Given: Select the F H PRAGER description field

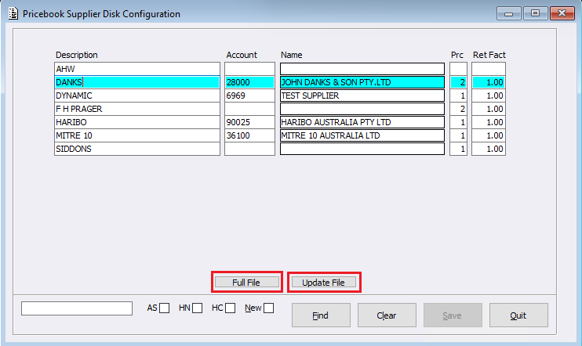Looking at the screenshot, I should (137, 109).
